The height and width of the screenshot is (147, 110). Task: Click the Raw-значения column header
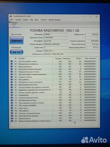tap(90, 58)
